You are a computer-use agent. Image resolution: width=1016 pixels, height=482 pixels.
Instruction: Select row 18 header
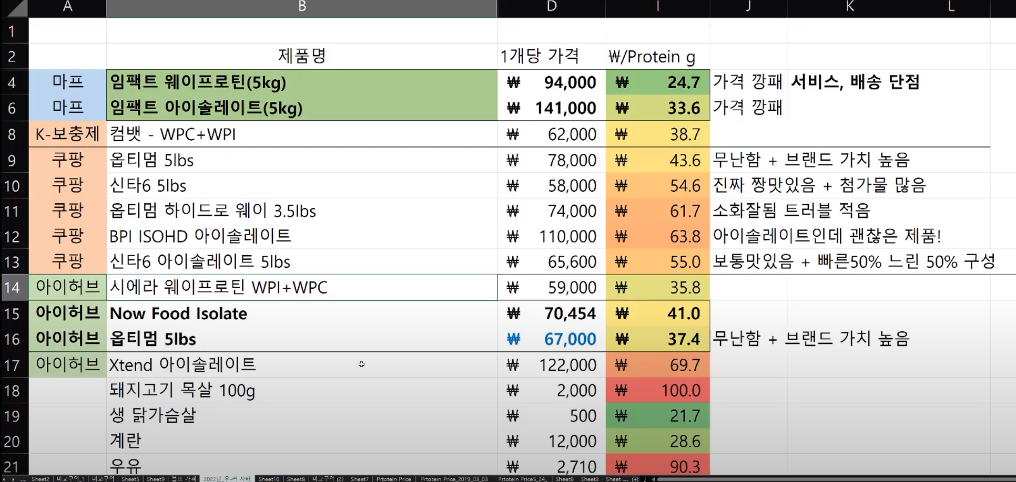(14, 391)
